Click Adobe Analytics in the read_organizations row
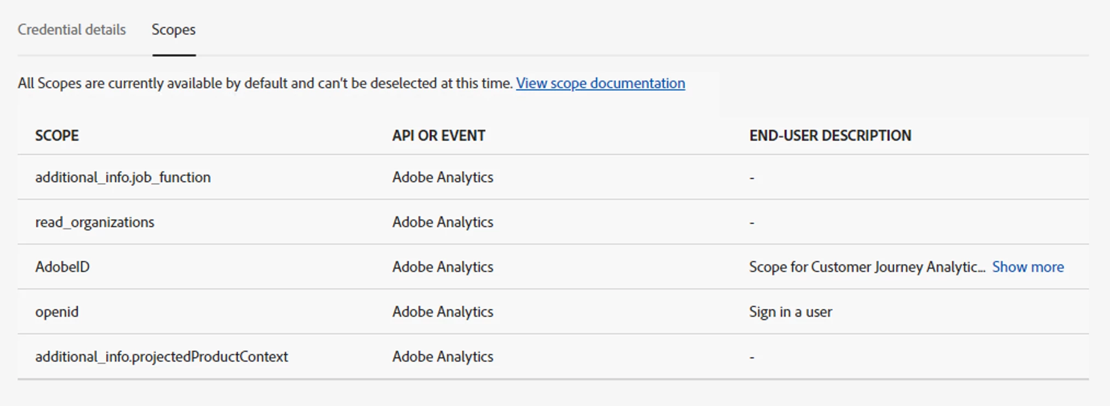Viewport: 1110px width, 406px height. tap(443, 222)
